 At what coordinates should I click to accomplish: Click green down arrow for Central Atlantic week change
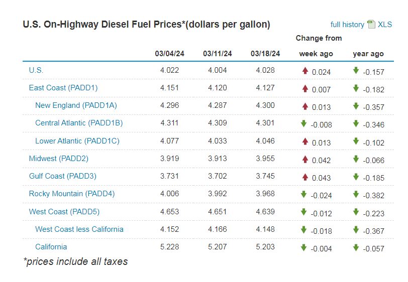click(x=303, y=123)
